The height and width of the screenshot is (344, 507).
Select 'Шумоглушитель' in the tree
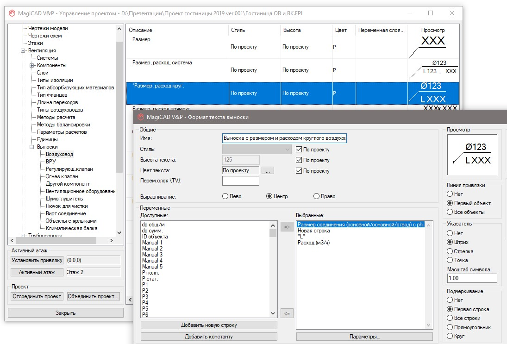(64, 199)
